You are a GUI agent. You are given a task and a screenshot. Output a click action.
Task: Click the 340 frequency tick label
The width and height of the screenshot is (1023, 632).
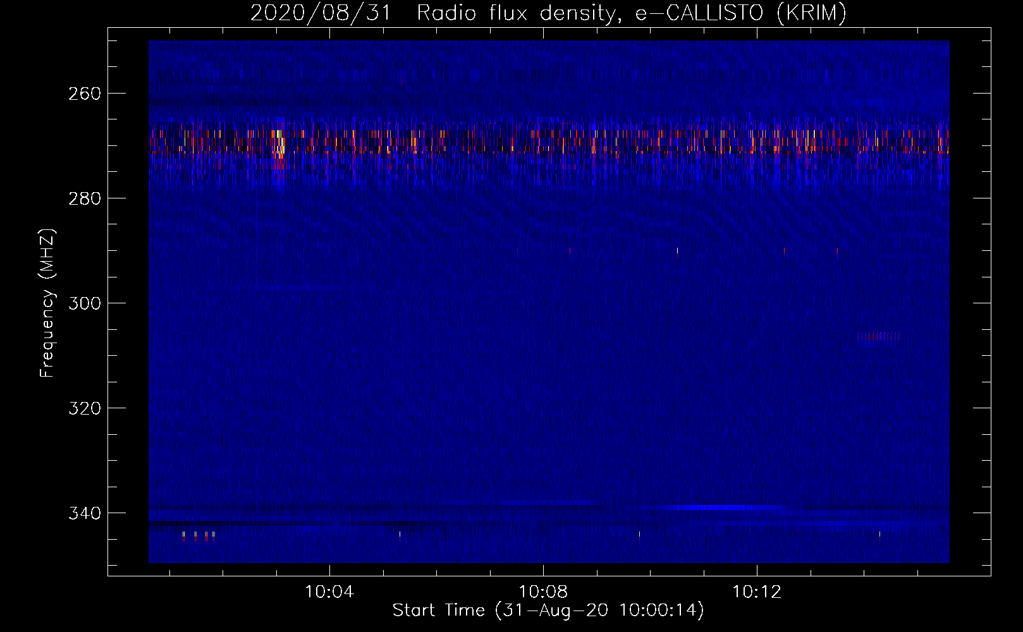[84, 513]
